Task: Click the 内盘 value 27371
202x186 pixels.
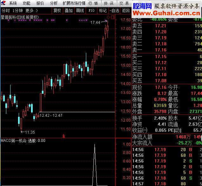Action: (196, 111)
